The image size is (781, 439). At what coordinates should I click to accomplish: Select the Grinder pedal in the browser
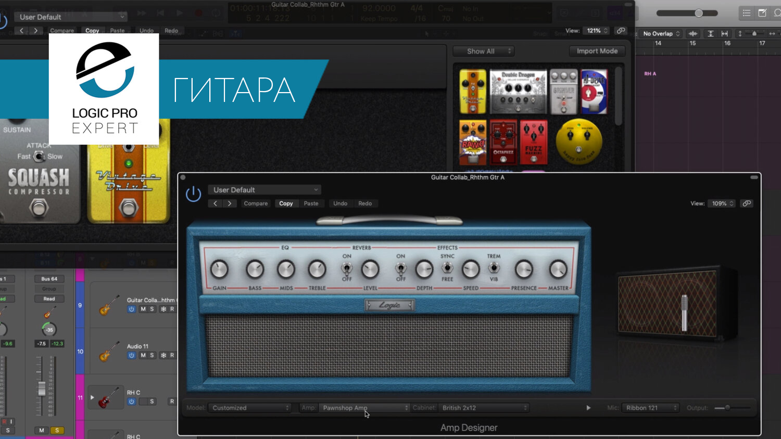point(563,92)
